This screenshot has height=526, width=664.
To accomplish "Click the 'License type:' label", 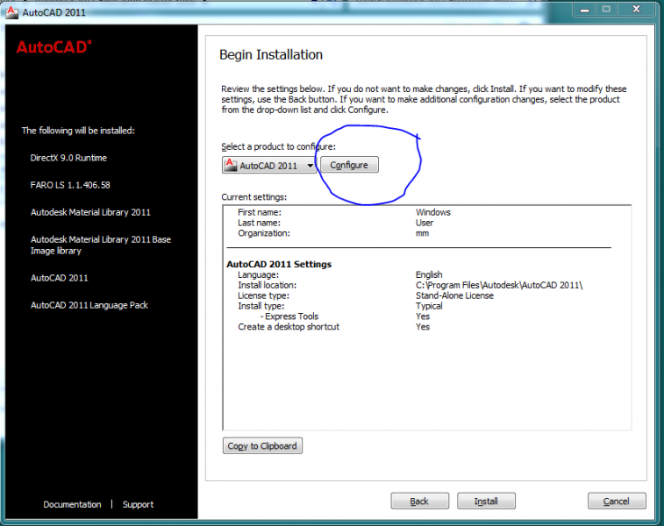I will point(263,295).
